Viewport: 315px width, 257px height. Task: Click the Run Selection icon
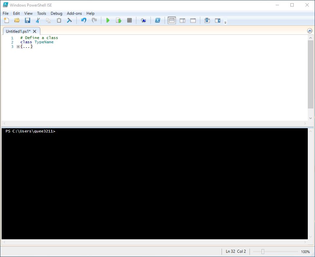click(x=118, y=20)
